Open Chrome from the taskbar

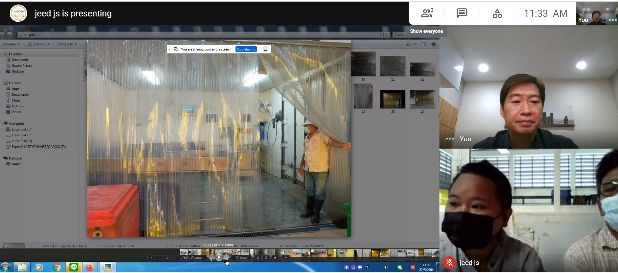(x=57, y=267)
